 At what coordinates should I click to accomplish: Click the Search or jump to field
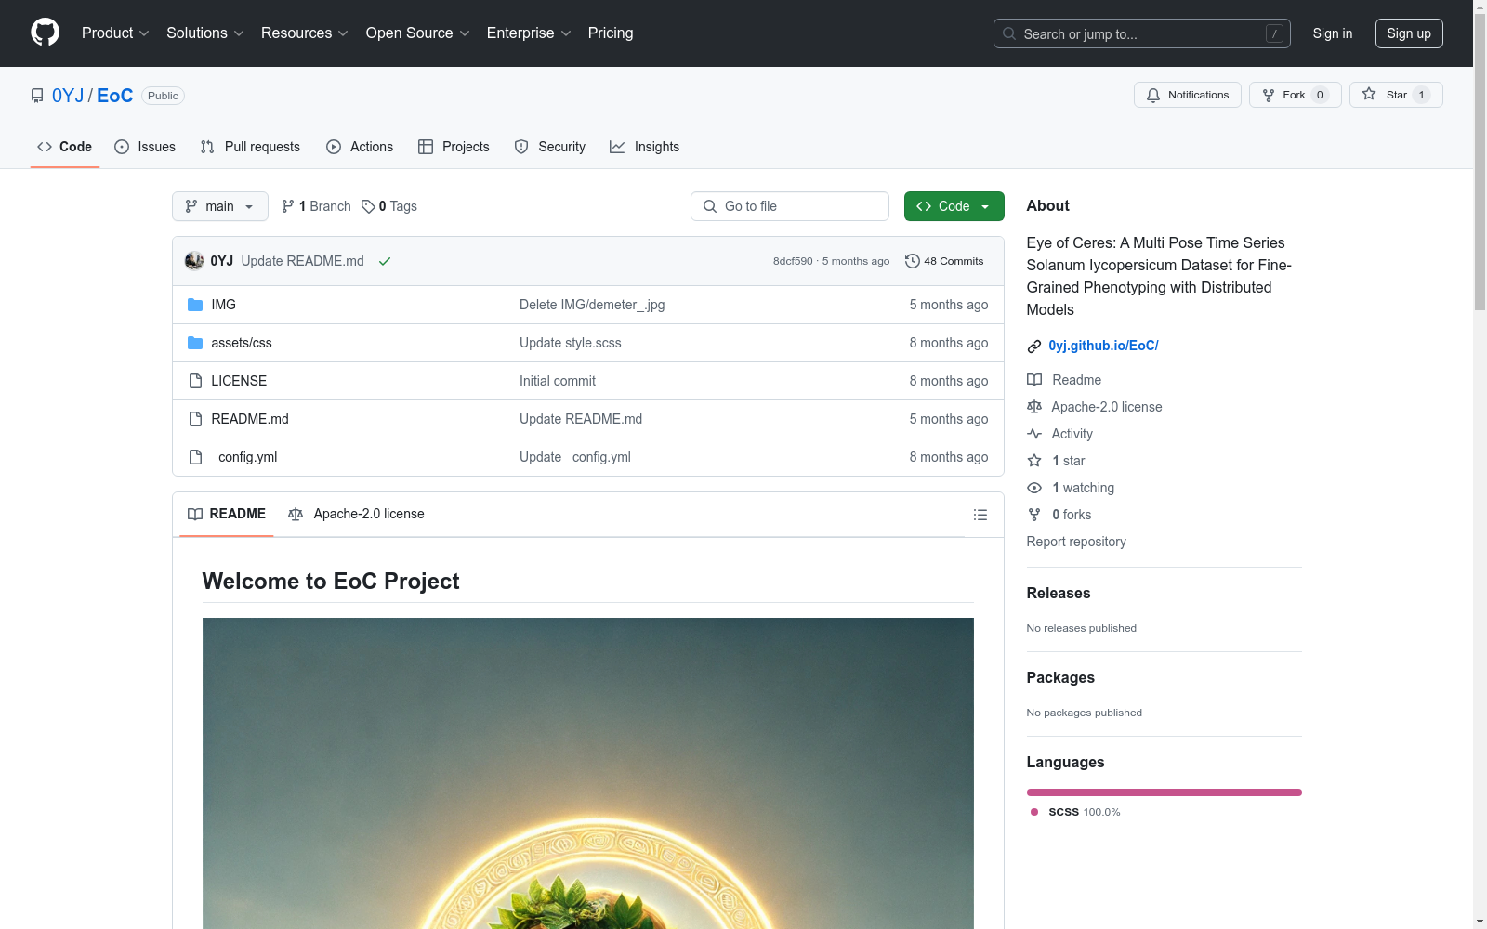click(1142, 33)
